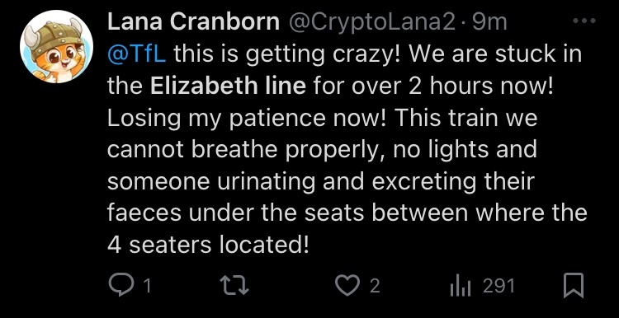This screenshot has height=318, width=619.
Task: Follow the @TfL mention link
Action: click(x=136, y=54)
